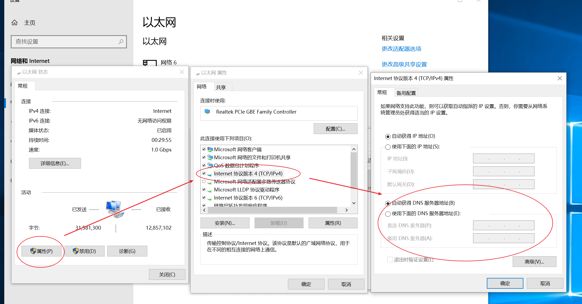Image resolution: width=582 pixels, height=304 pixels.
Task: Click the home icon next to 主页
Action: 14,23
